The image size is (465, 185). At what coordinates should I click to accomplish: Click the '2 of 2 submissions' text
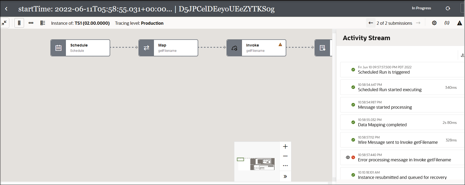[x=394, y=23]
